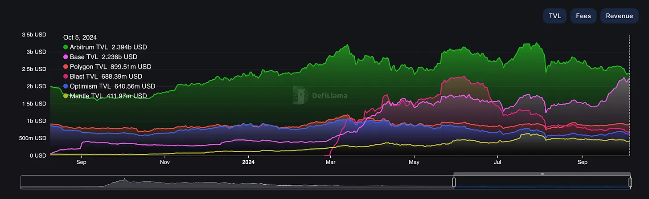Click the '1.5b USD' axis label
This screenshot has height=199, width=649.
(34, 104)
